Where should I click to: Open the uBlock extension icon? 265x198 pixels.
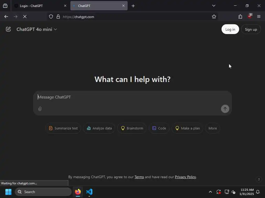tap(250, 16)
